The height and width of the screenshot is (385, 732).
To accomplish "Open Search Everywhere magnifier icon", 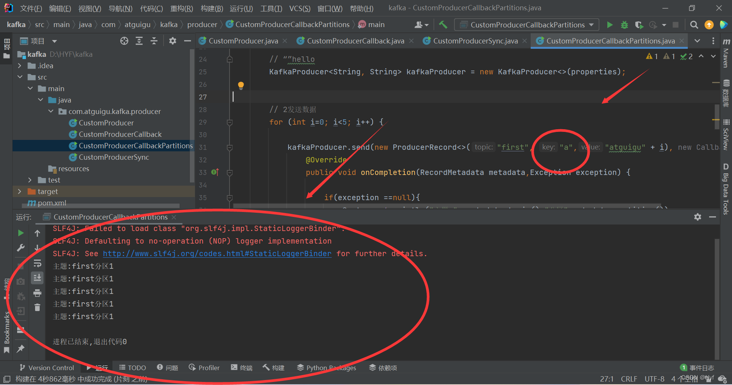I will pos(694,25).
